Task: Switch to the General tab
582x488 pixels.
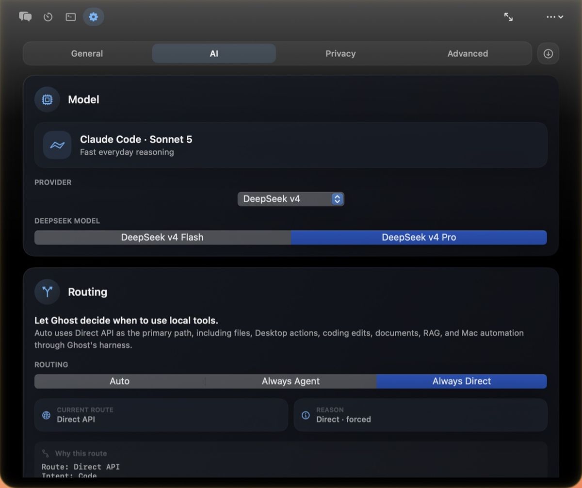Action: tap(87, 53)
